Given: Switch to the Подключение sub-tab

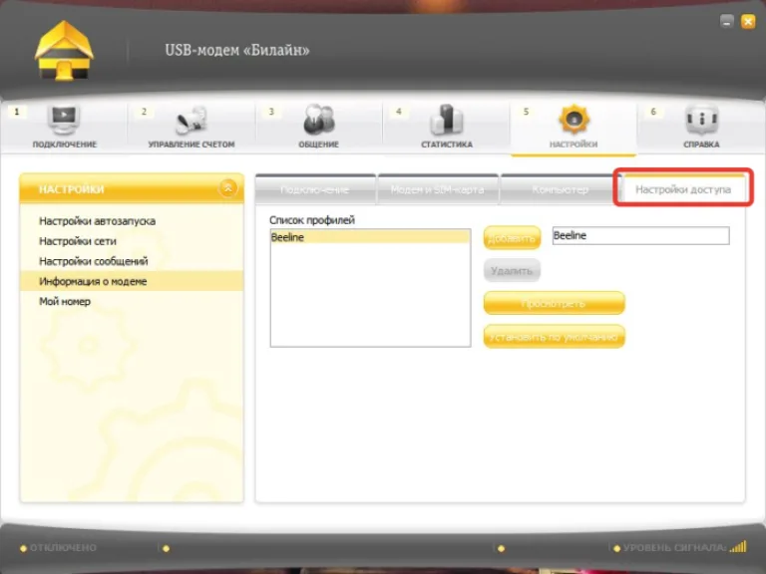Looking at the screenshot, I should (x=315, y=189).
